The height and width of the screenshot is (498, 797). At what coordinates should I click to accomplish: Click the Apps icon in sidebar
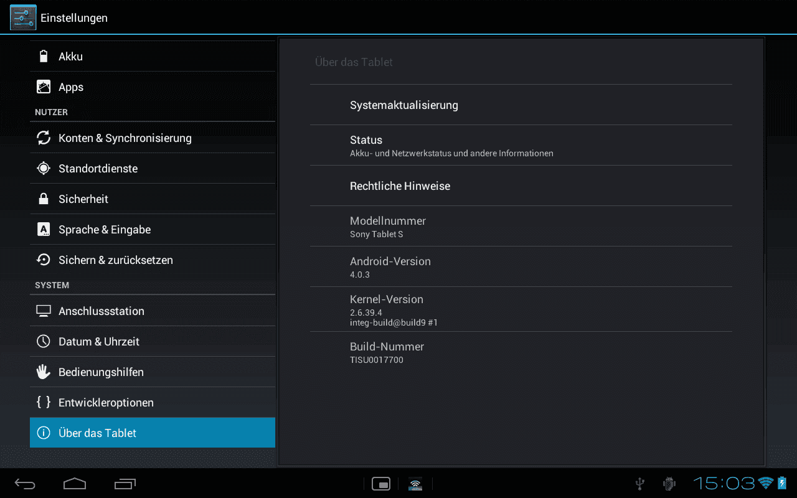[44, 87]
